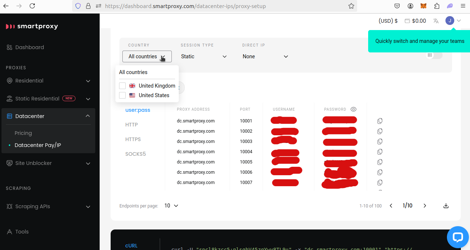Copy proxy row for port 10007
This screenshot has width=470, height=250.
tap(380, 182)
